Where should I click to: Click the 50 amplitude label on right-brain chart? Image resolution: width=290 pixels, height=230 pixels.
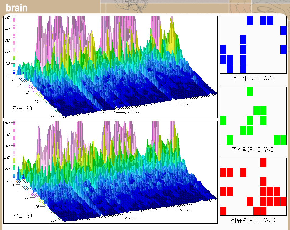pos(8,123)
